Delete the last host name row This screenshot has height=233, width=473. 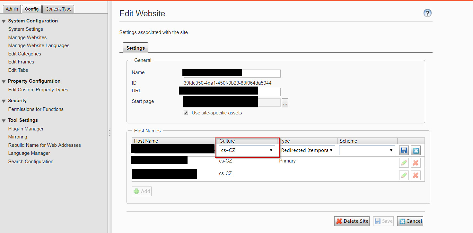pyautogui.click(x=416, y=175)
